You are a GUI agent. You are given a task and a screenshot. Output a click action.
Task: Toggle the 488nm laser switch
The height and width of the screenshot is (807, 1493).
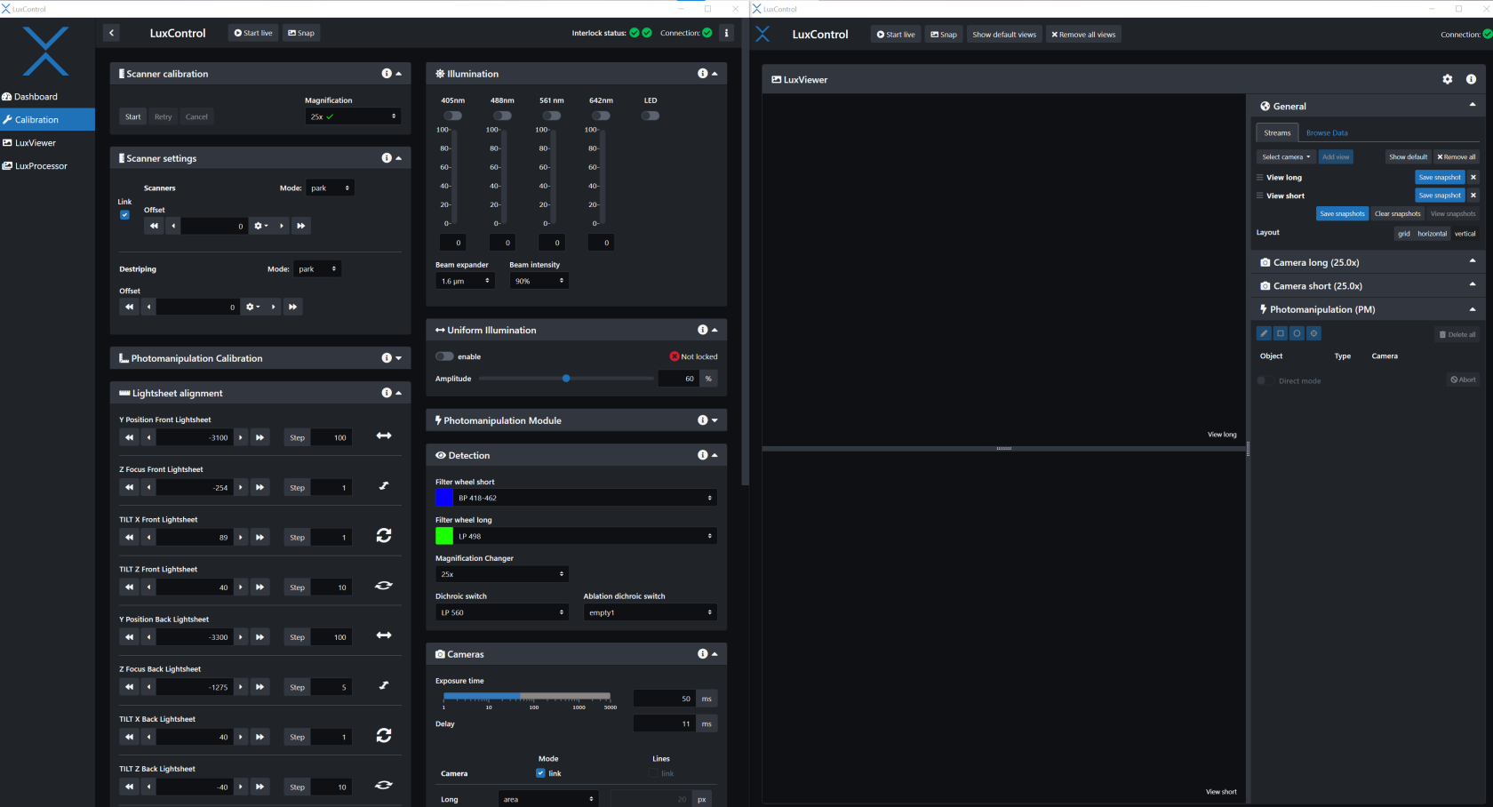click(503, 116)
